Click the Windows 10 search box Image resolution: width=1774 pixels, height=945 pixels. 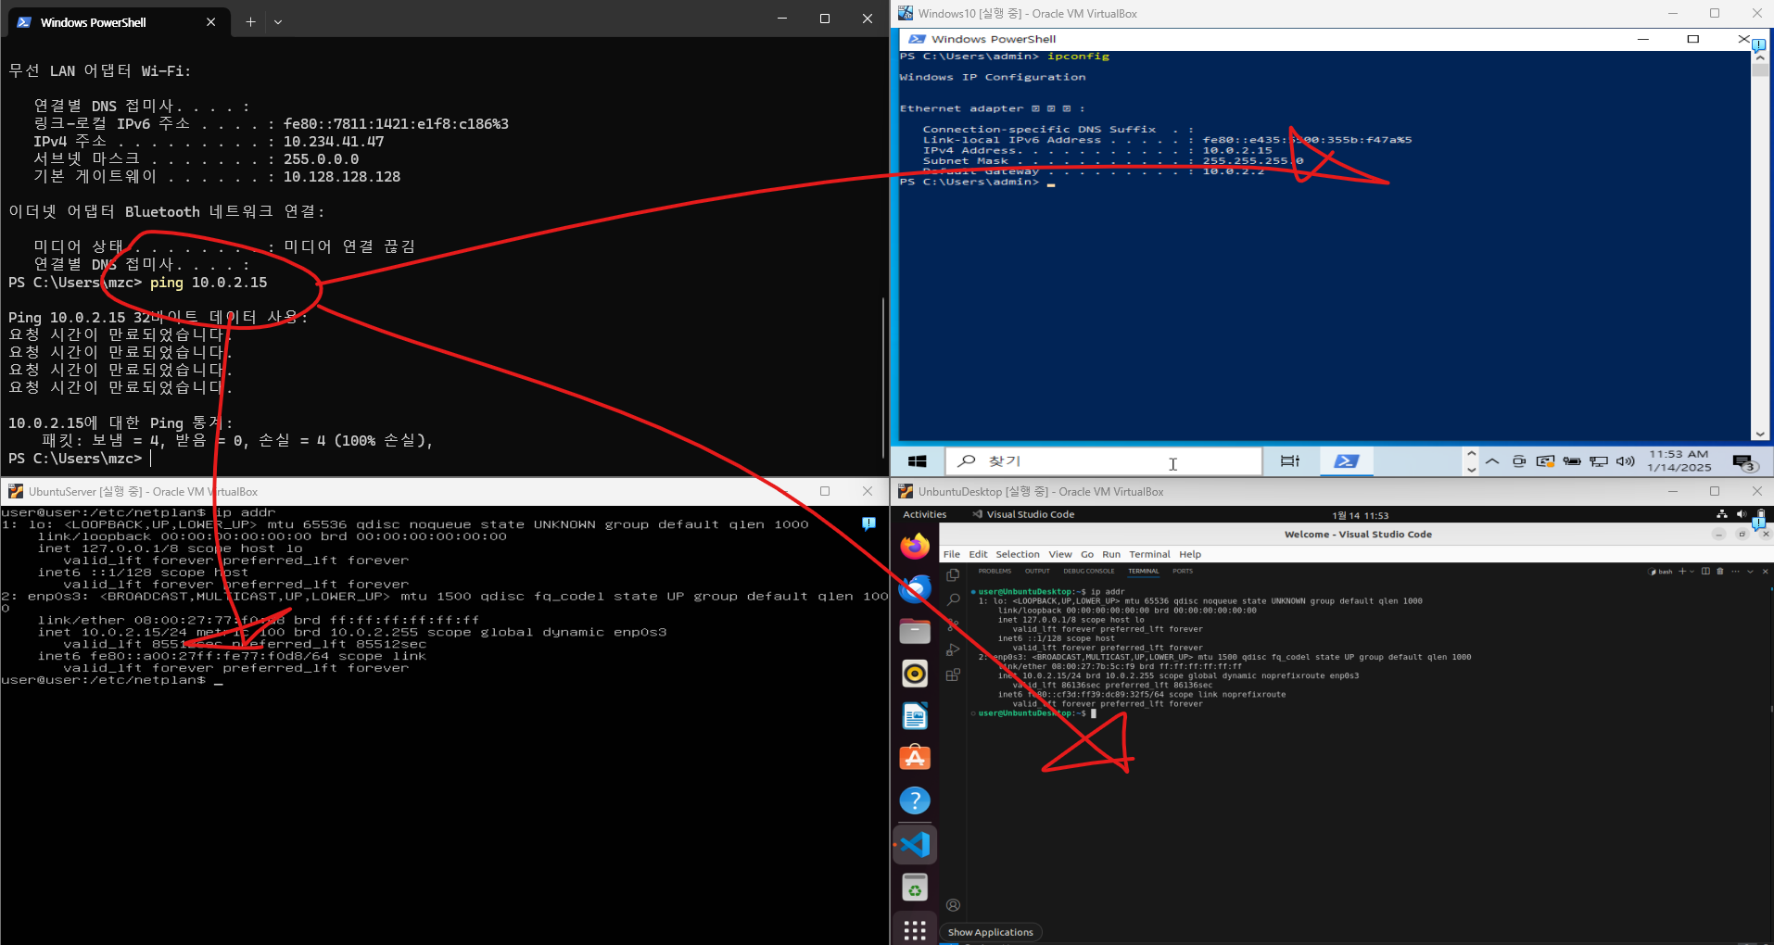tap(1103, 461)
